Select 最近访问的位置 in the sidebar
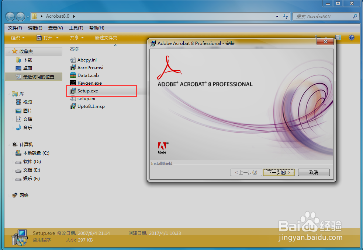The height and width of the screenshot is (250, 363). (34, 77)
